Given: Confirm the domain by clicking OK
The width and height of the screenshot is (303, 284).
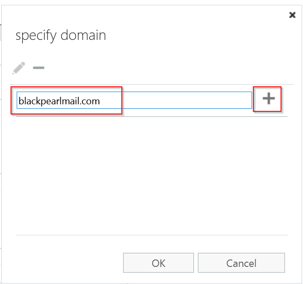Looking at the screenshot, I should [158, 263].
